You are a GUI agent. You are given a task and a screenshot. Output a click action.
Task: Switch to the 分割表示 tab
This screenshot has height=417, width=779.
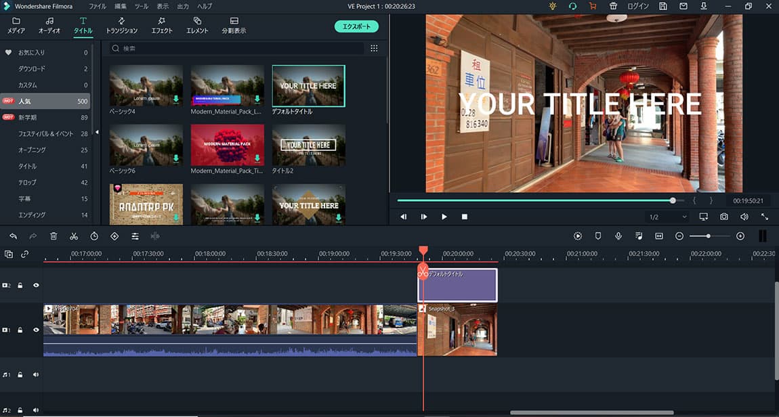click(234, 26)
